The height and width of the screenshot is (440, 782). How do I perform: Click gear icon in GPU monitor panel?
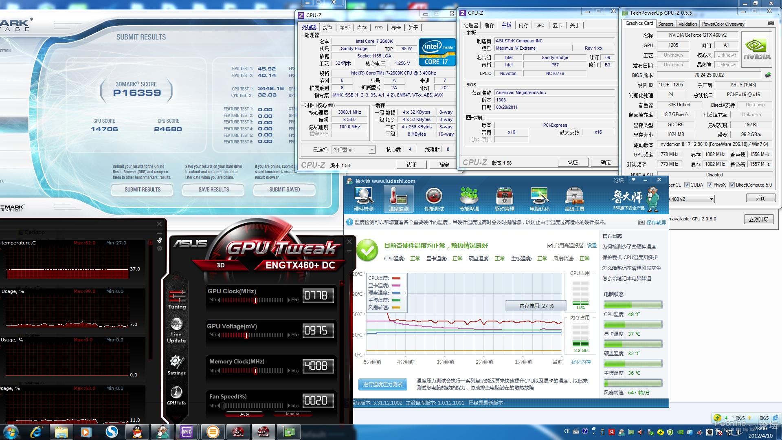pyautogui.click(x=160, y=248)
